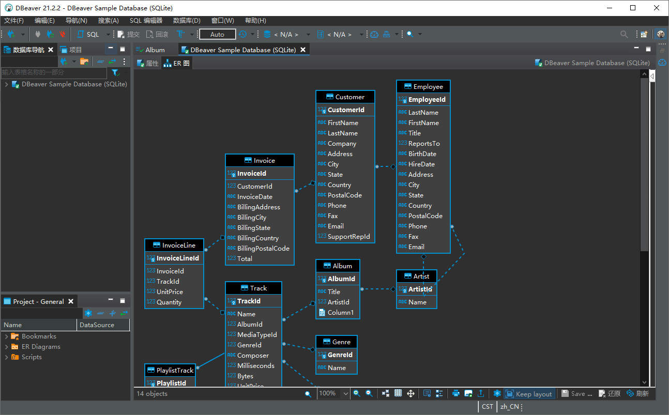The image size is (669, 415).
Task: Switch to the Album editor tab
Action: pos(150,50)
